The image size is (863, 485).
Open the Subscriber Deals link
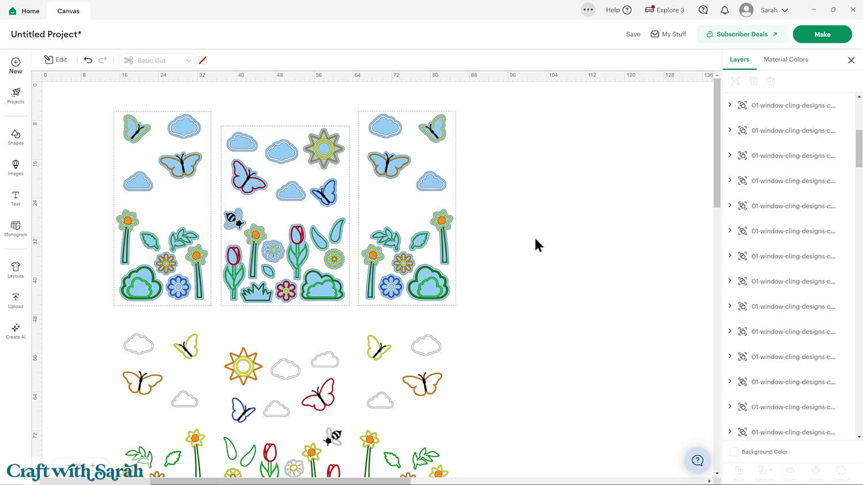point(742,34)
